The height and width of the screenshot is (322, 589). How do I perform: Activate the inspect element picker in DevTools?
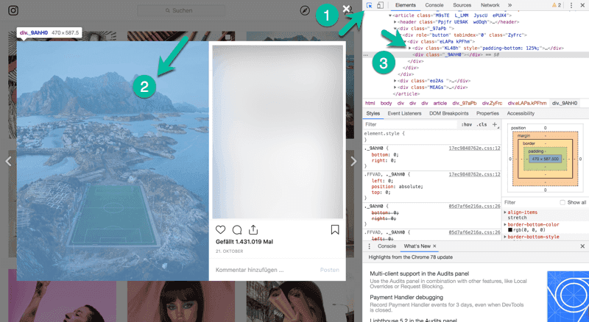[370, 5]
